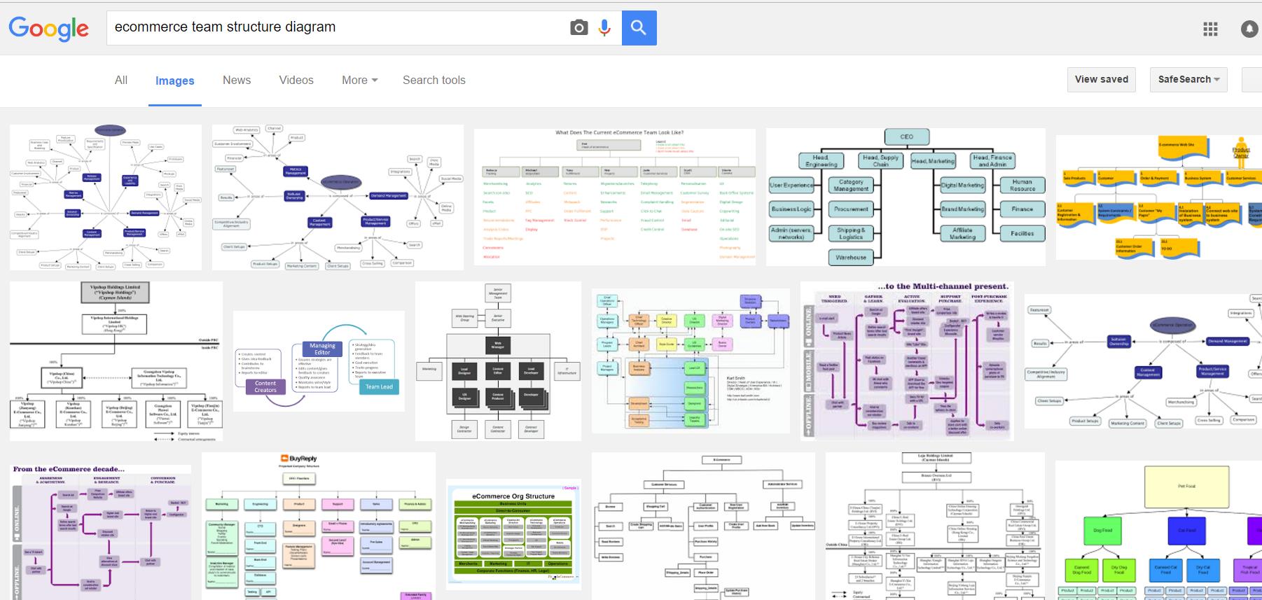This screenshot has width=1262, height=600.
Task: Open the black-box Web Manager org chart
Action: (x=498, y=361)
